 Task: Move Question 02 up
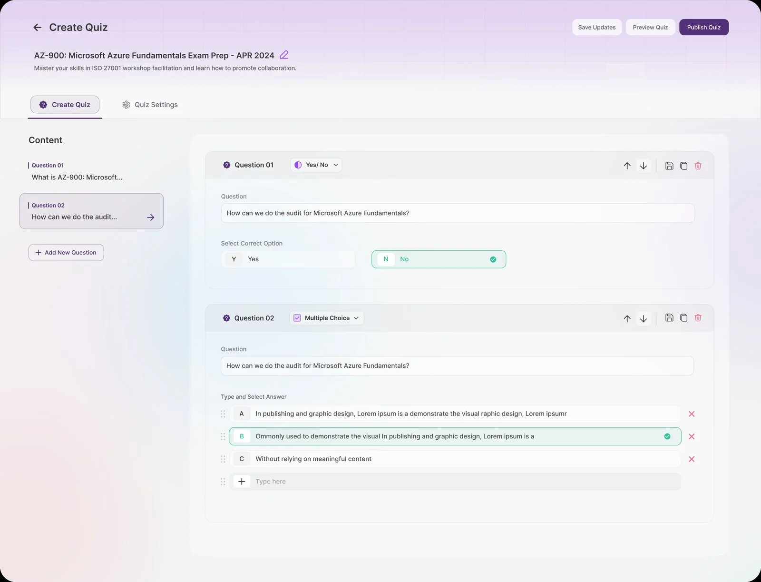click(627, 318)
